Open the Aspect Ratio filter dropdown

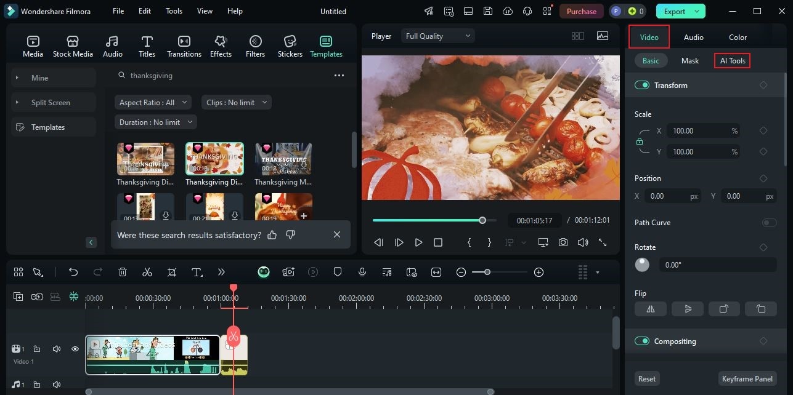click(152, 103)
